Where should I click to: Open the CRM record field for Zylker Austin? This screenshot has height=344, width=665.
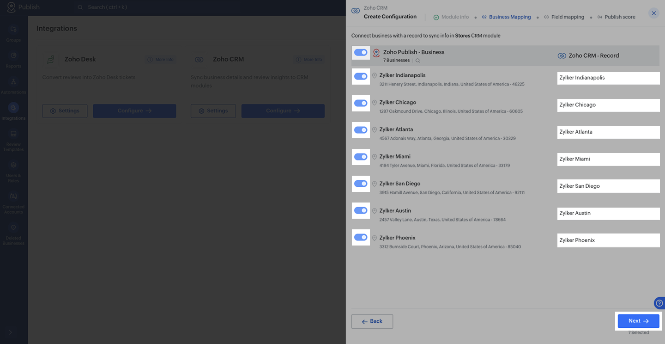point(609,214)
